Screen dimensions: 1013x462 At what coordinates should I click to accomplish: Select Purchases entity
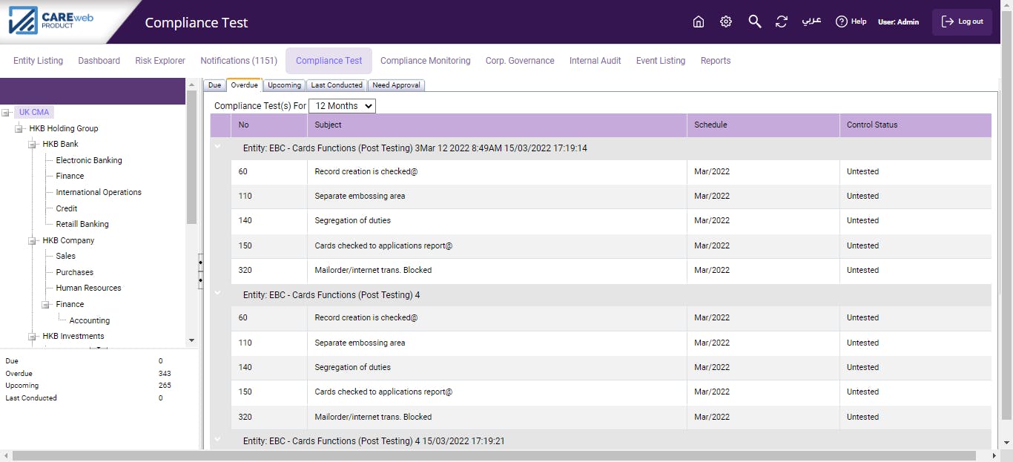75,272
